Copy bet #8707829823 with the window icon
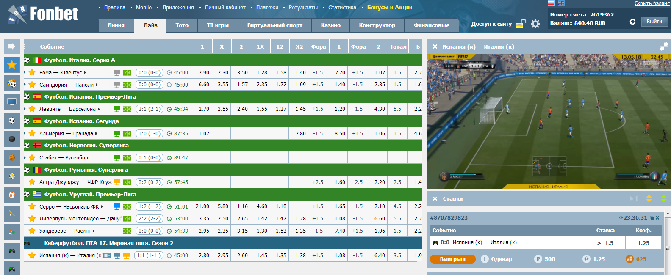The height and width of the screenshot is (275, 671). 652,218
